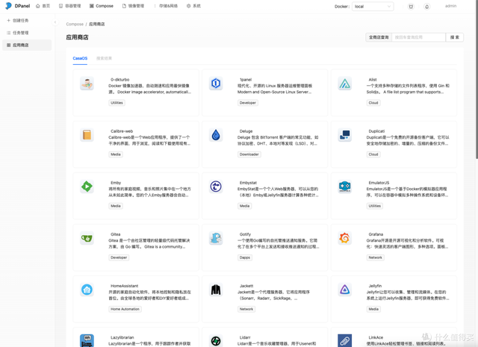Open the Lidarr app icon
The image size is (478, 347).
216,340
